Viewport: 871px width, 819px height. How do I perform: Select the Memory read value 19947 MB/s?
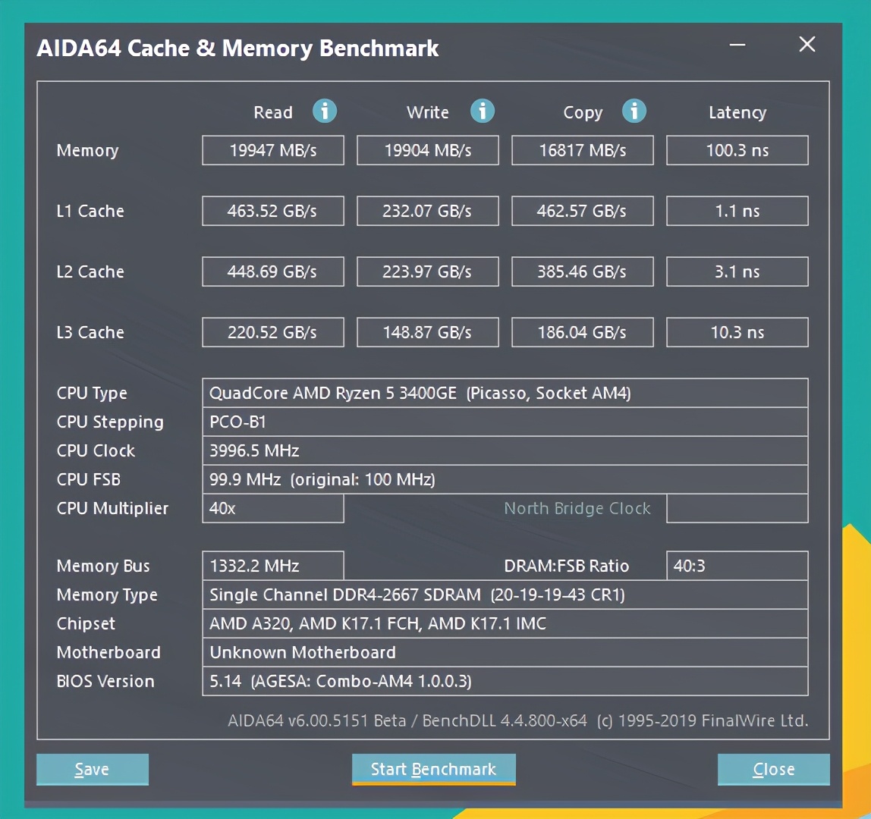tap(272, 150)
